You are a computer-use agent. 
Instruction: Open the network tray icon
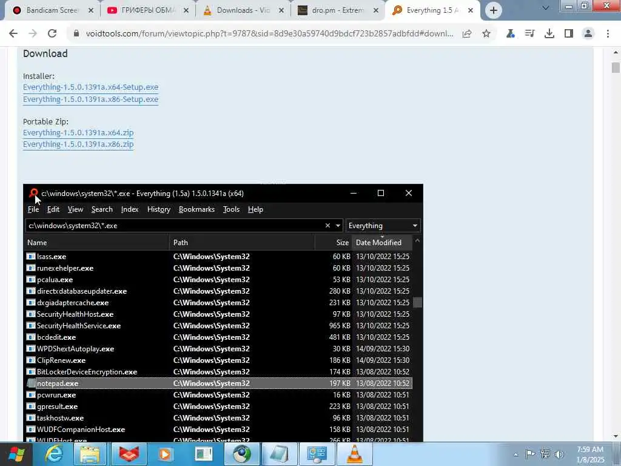(x=545, y=454)
